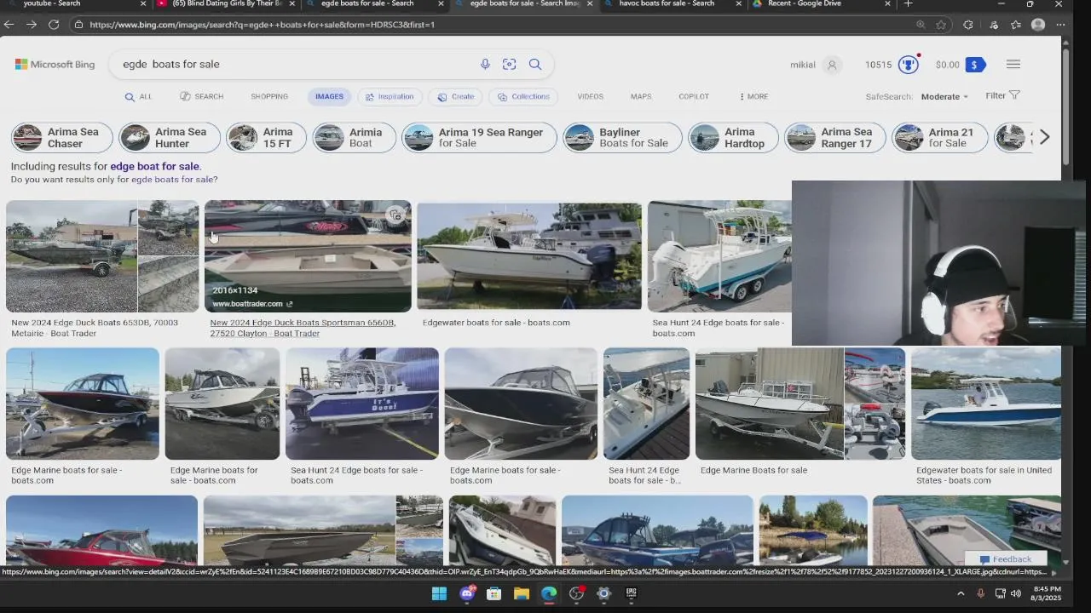Image resolution: width=1091 pixels, height=613 pixels.
Task: Click the Create button
Action: 456,96
